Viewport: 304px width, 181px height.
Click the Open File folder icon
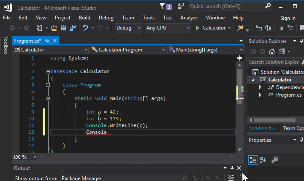54,28
